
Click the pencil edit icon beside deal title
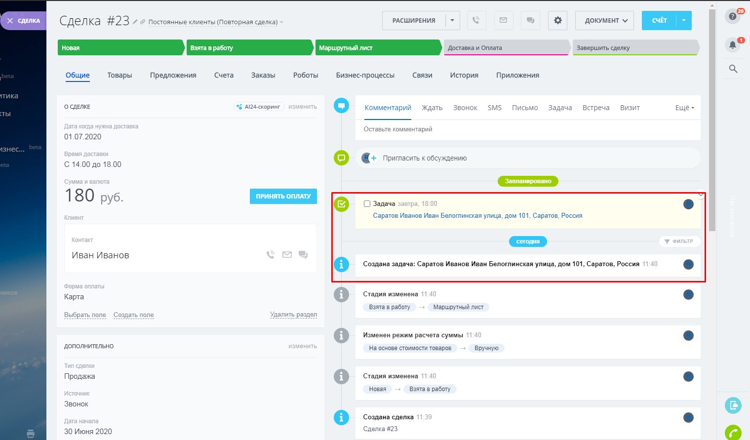(135, 22)
